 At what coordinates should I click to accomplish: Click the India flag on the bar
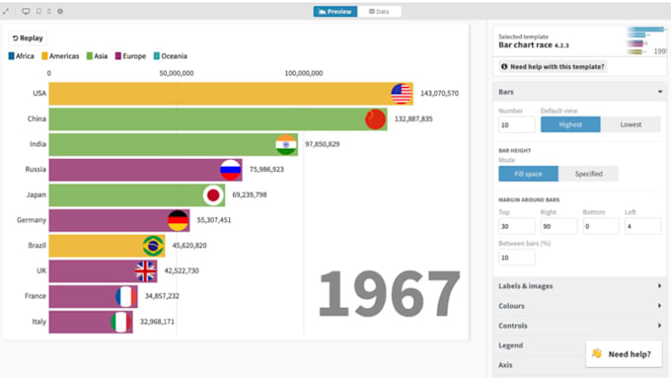pyautogui.click(x=286, y=144)
